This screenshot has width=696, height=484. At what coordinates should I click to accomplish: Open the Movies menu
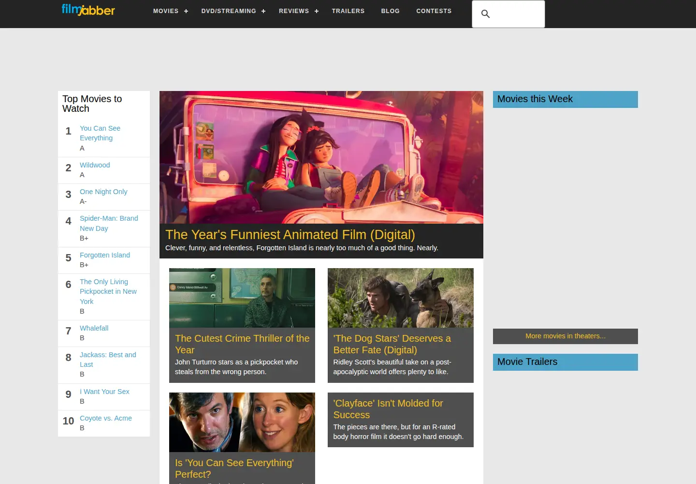pos(166,11)
